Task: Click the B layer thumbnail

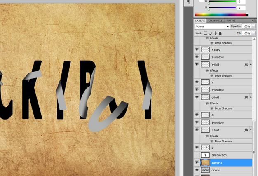Action: (205, 148)
